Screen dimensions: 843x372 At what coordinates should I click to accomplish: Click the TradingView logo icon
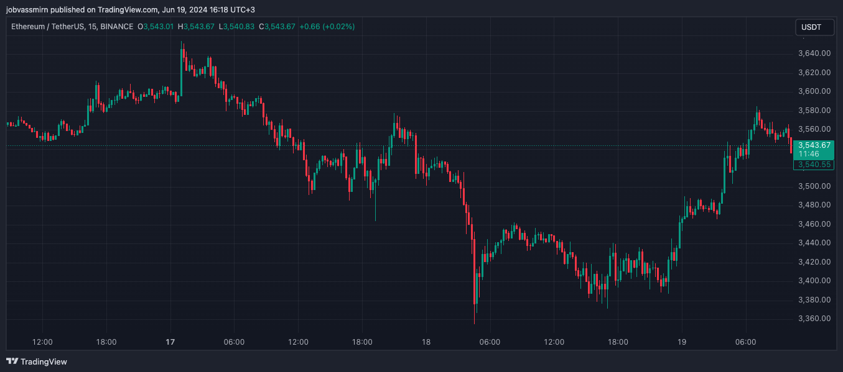12,361
